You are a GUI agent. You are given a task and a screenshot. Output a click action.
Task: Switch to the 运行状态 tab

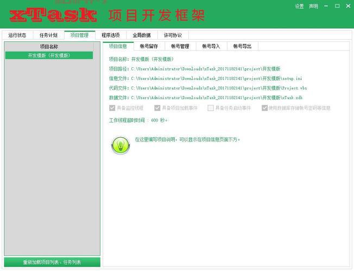tap(17, 35)
